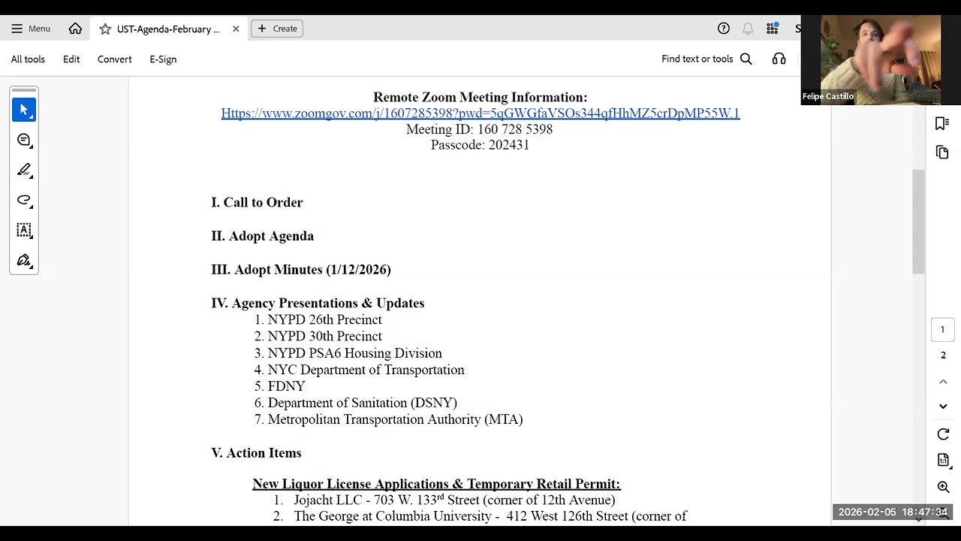Open All tools panel
This screenshot has width=961, height=541.
pos(28,59)
